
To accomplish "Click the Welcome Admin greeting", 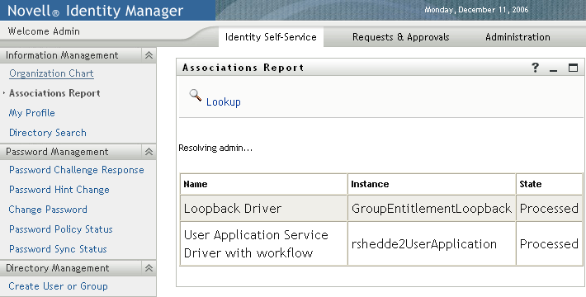I will point(44,31).
